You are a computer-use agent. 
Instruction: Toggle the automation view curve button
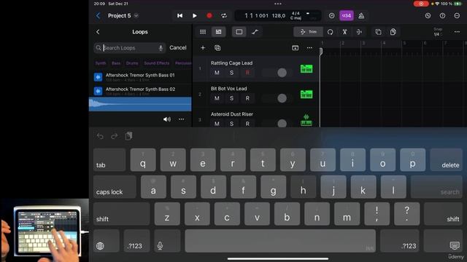255,32
